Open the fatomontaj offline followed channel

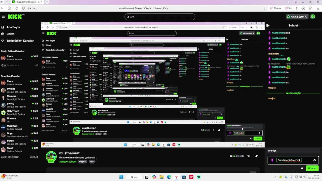pyautogui.click(x=20, y=65)
